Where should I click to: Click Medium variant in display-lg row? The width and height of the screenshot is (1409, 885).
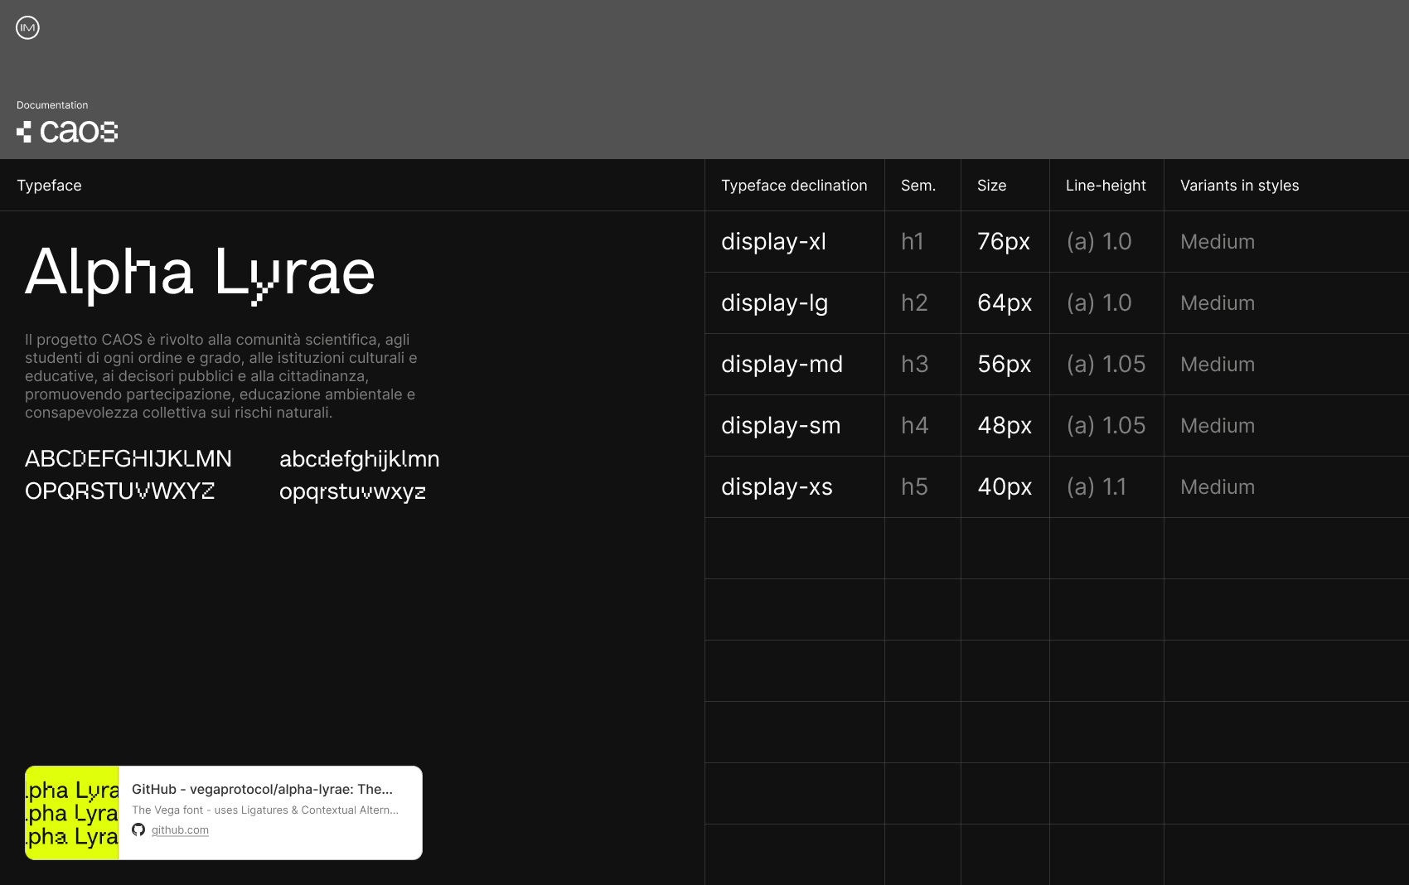pyautogui.click(x=1218, y=303)
